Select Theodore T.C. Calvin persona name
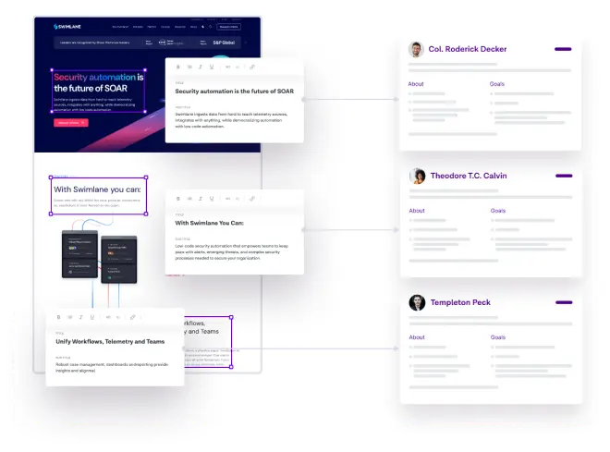Screen dimensions: 610x452 [x=469, y=176]
